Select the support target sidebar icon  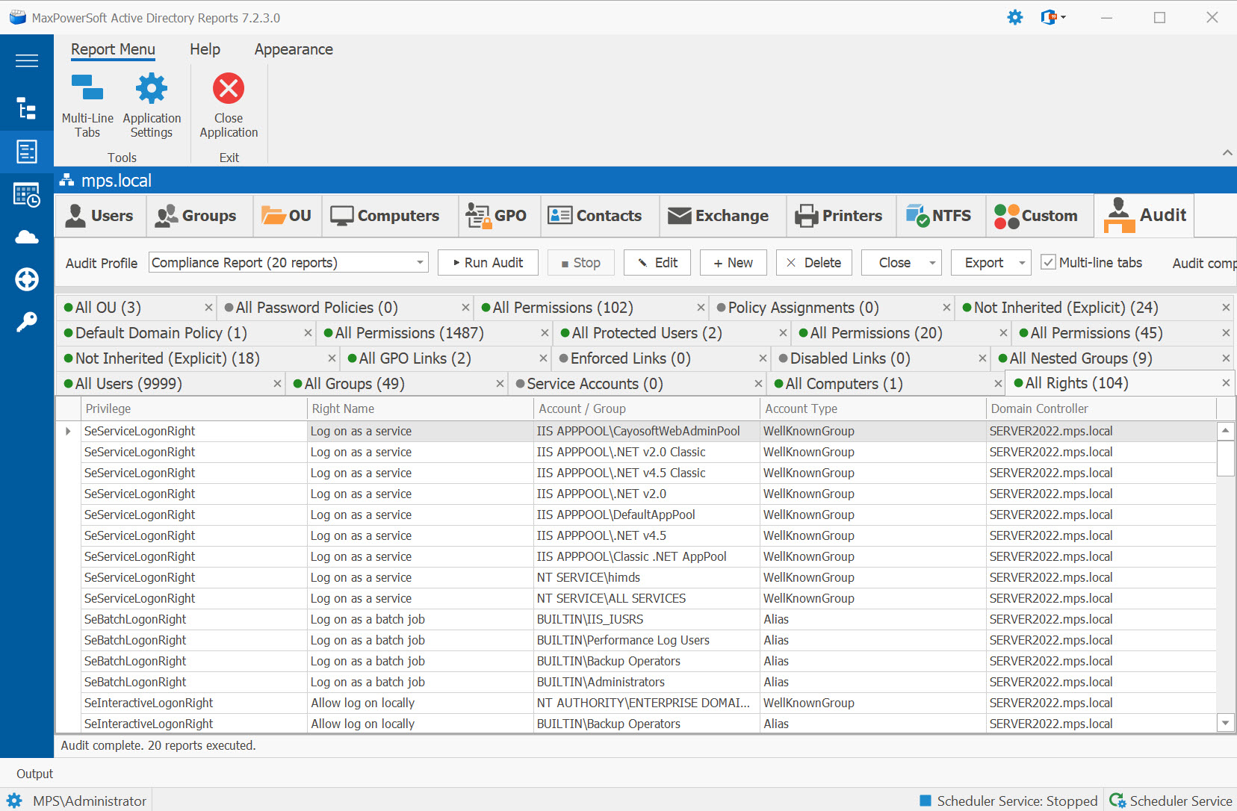coord(27,280)
